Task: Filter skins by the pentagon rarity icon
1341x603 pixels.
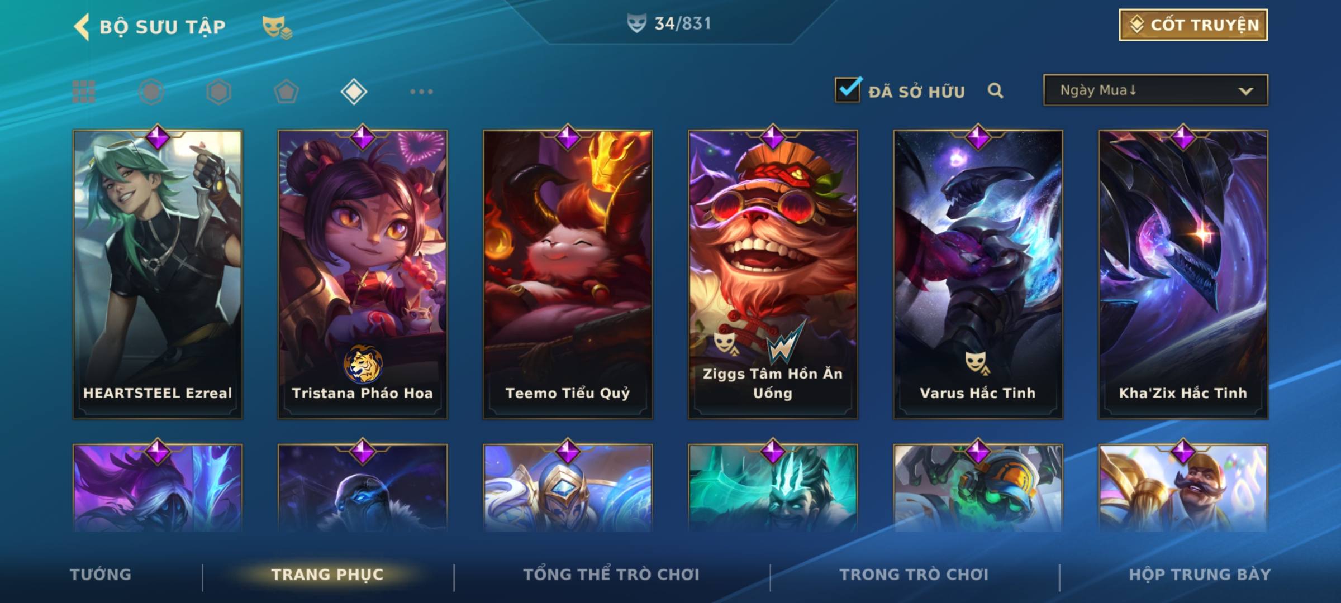Action: coord(286,92)
